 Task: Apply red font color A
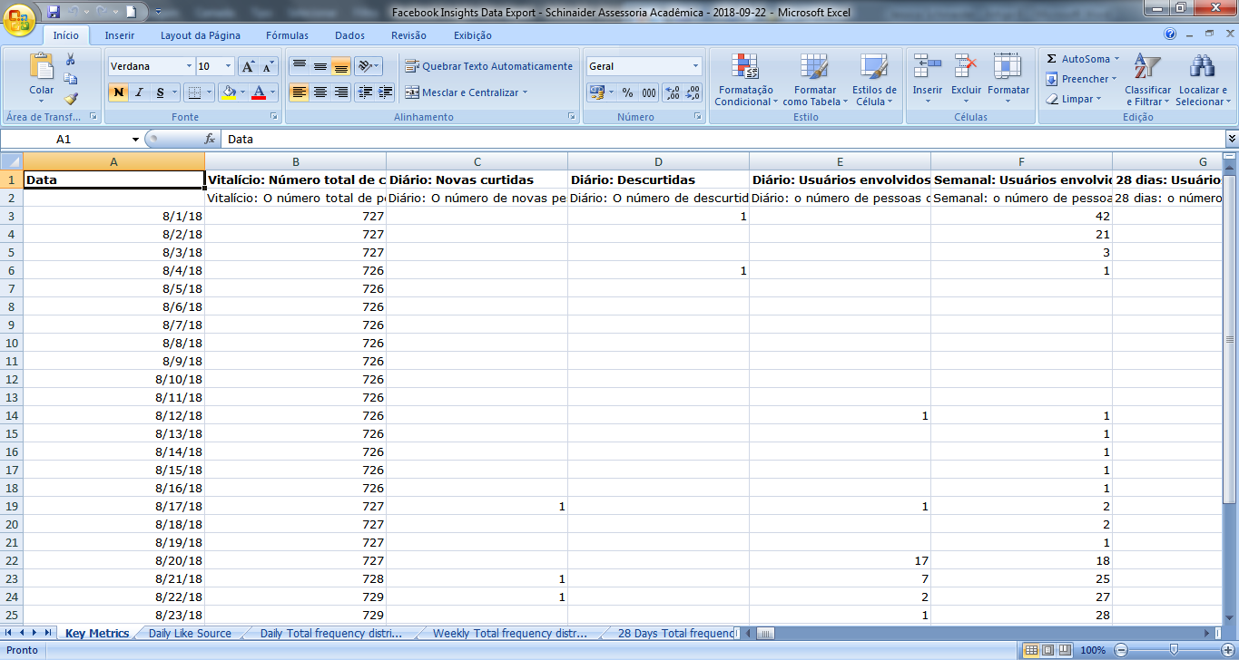[x=260, y=92]
